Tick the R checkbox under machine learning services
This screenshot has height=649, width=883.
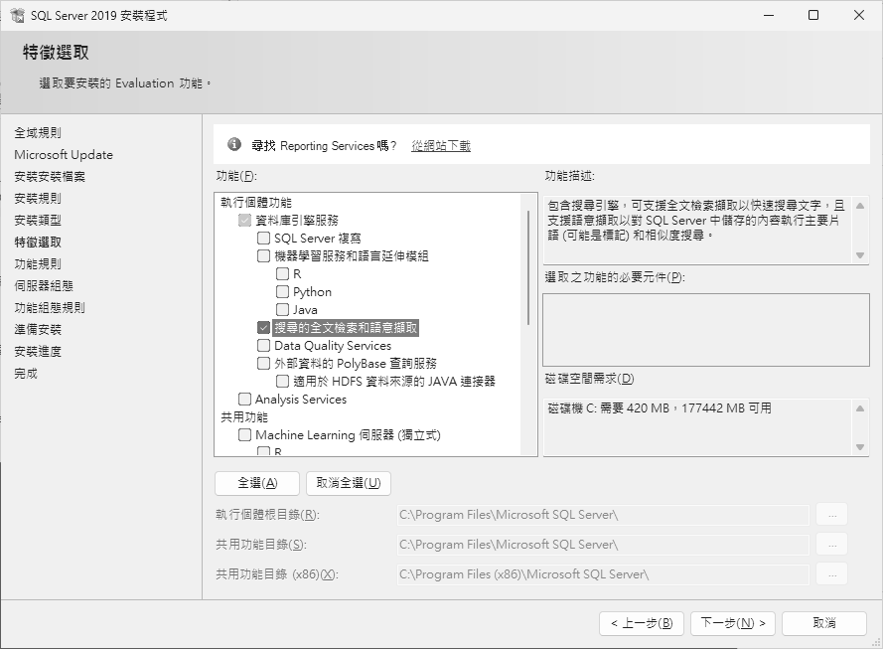point(283,273)
